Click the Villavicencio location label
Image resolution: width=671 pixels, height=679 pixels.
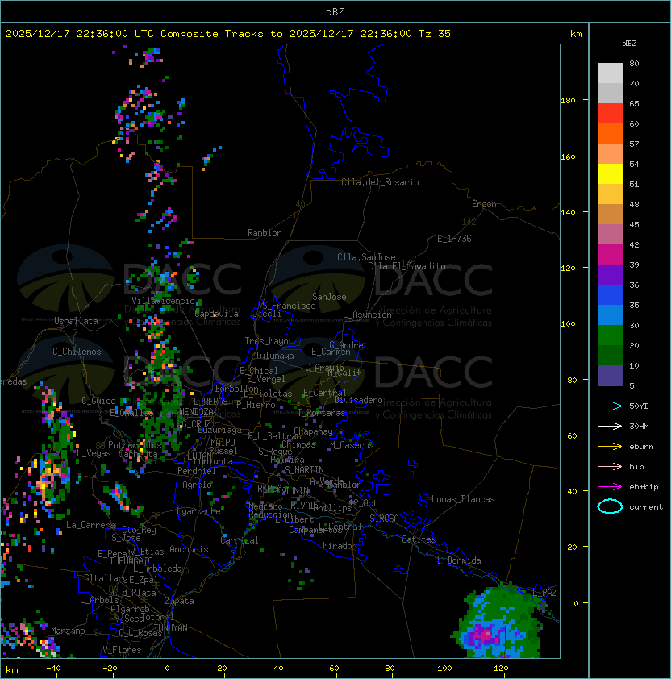click(x=163, y=301)
